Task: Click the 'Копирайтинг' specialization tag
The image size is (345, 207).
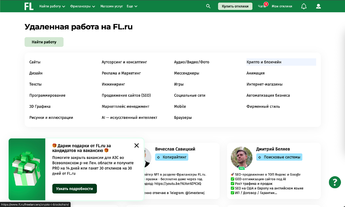Action: click(x=172, y=157)
